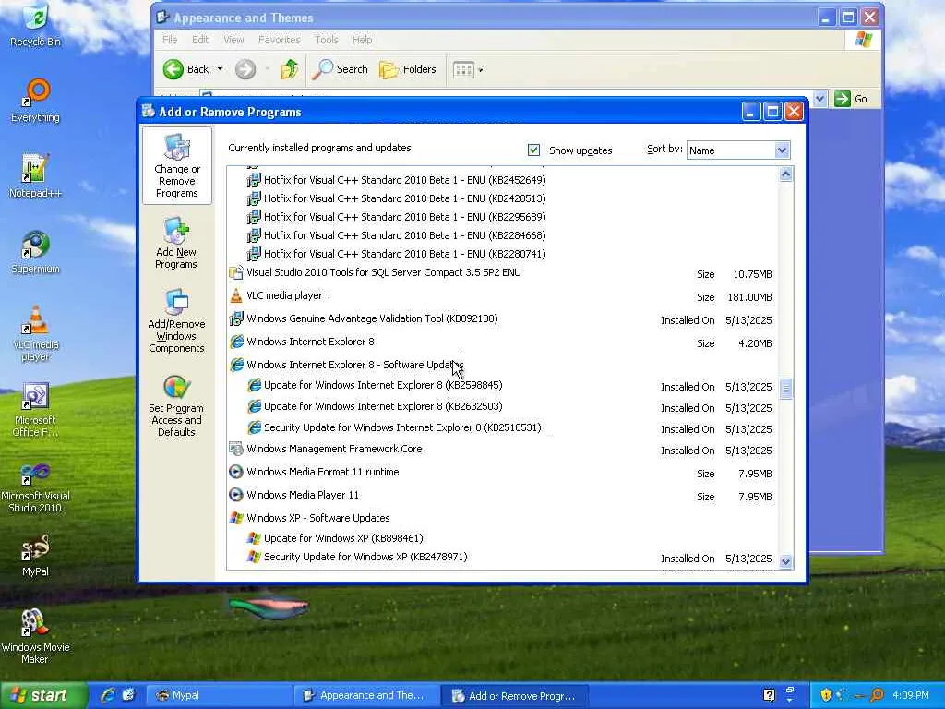The height and width of the screenshot is (709, 945).
Task: Open address bar dropdown in Appearance and Themes
Action: pyautogui.click(x=819, y=98)
